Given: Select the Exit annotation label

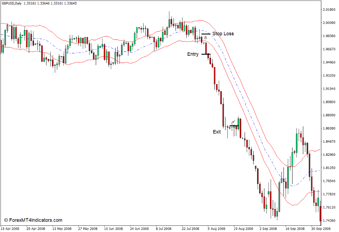Looking at the screenshot, I should click(217, 132).
